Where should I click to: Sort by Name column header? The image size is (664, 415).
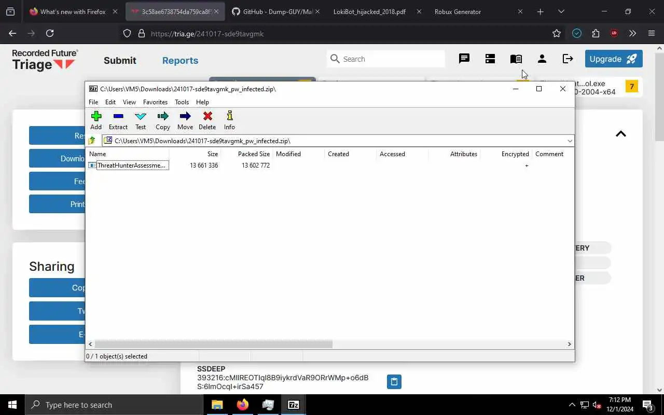(x=128, y=154)
